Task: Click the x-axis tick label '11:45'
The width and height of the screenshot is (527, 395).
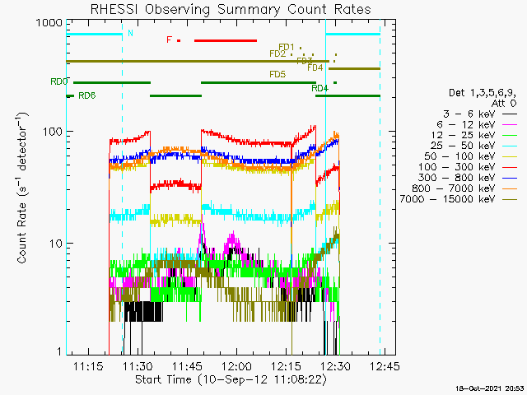Action: coord(187,365)
